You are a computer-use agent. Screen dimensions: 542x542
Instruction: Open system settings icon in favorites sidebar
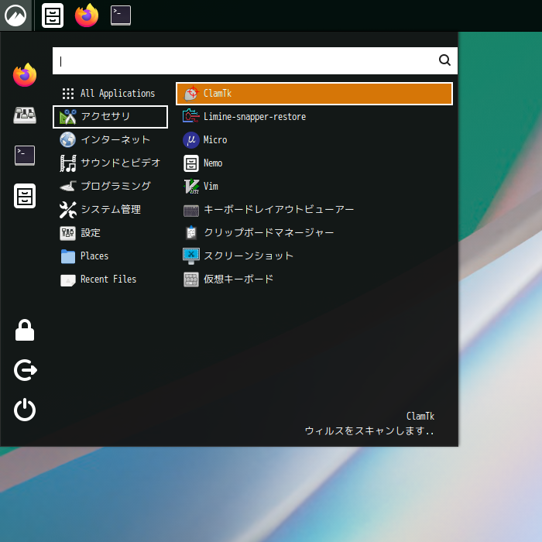tap(25, 115)
